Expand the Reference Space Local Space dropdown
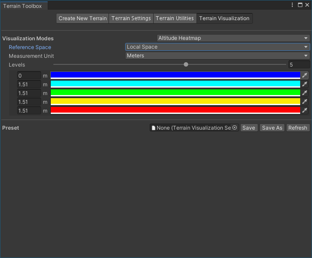Screen dimensions: 312x258 click(x=217, y=47)
